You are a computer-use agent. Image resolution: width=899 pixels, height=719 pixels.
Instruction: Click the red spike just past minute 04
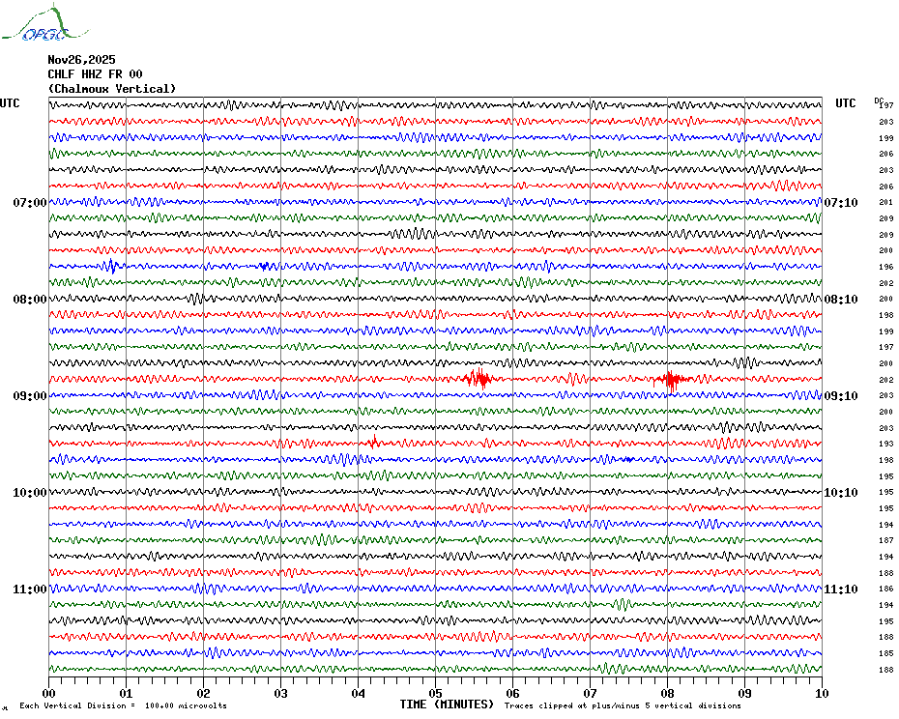pos(374,441)
